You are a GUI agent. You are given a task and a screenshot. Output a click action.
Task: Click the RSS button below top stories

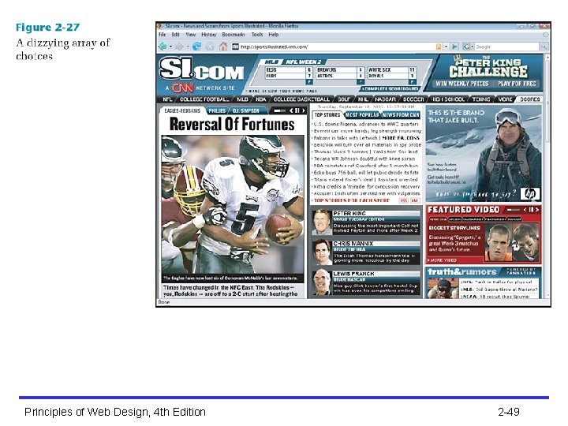point(403,200)
